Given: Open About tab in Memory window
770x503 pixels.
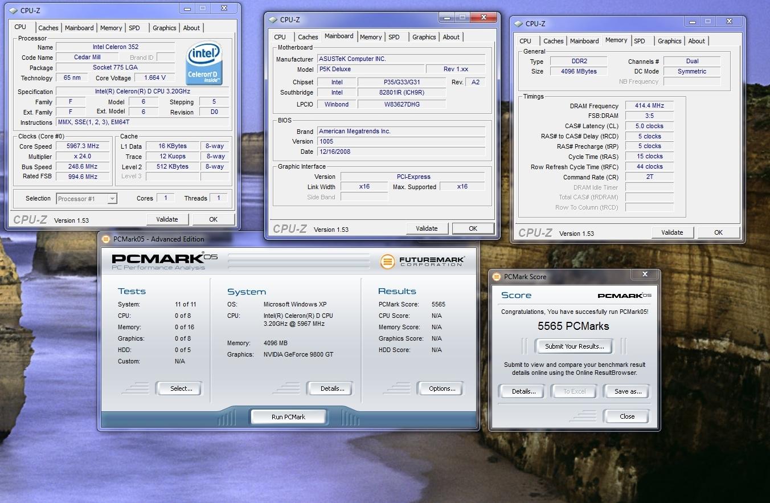Looking at the screenshot, I should pos(697,41).
